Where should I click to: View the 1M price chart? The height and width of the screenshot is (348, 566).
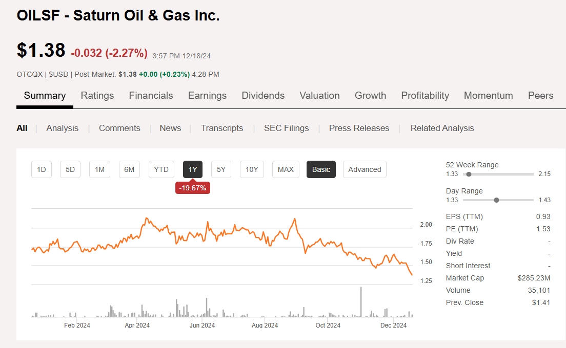(x=99, y=169)
